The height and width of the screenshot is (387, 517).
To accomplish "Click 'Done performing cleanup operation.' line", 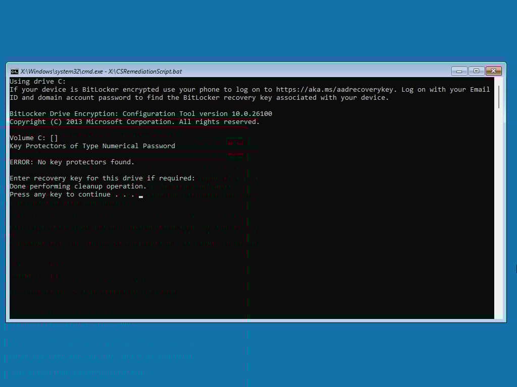I will (78, 186).
